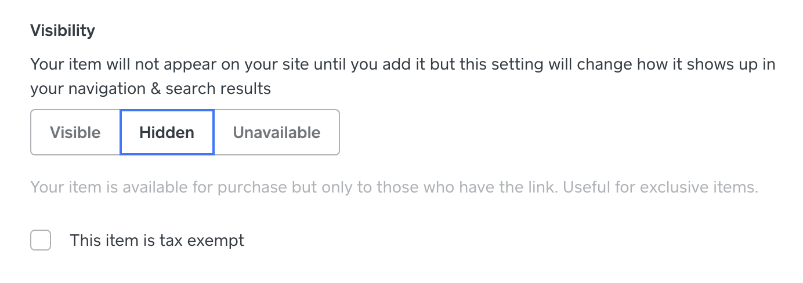Click the word 'Hidden' in the segmented control
The image size is (803, 283).
pyautogui.click(x=167, y=132)
